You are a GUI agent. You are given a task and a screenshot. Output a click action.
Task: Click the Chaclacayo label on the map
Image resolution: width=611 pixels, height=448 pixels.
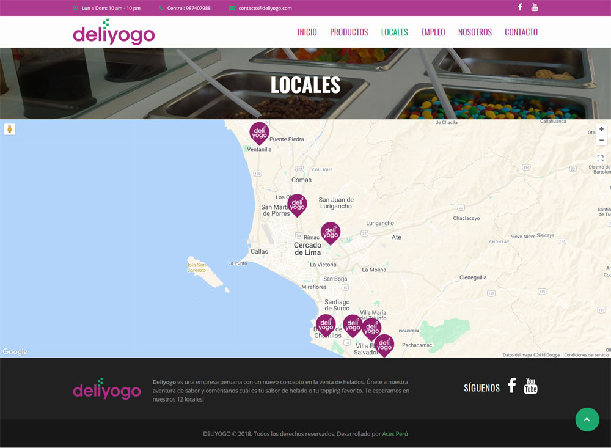pyautogui.click(x=466, y=218)
